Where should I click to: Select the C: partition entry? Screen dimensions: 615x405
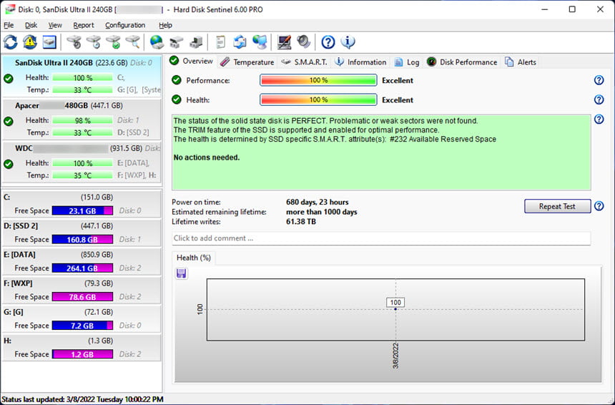pyautogui.click(x=82, y=204)
